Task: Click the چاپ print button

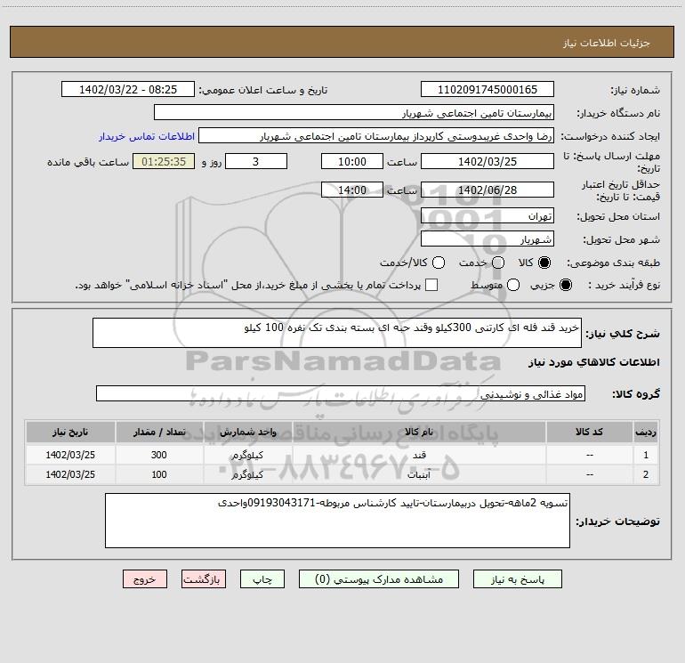Action: pyautogui.click(x=262, y=579)
